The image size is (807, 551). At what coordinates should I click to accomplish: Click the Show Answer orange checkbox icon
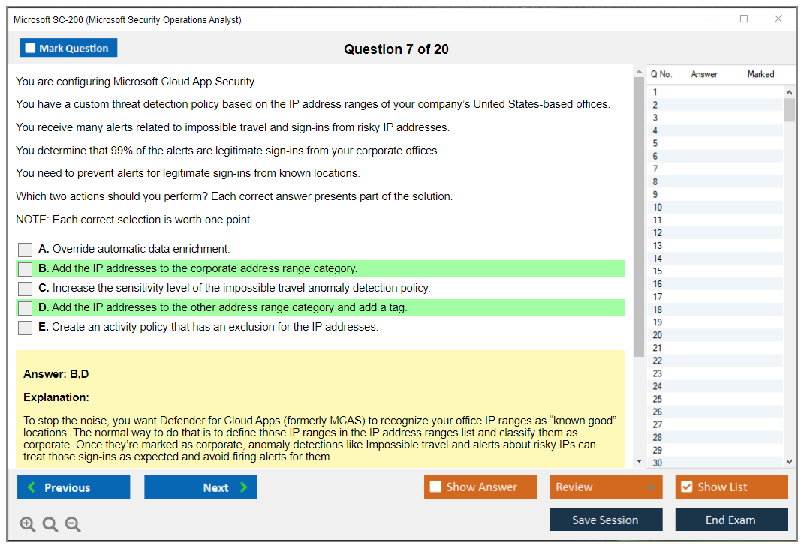tap(436, 487)
